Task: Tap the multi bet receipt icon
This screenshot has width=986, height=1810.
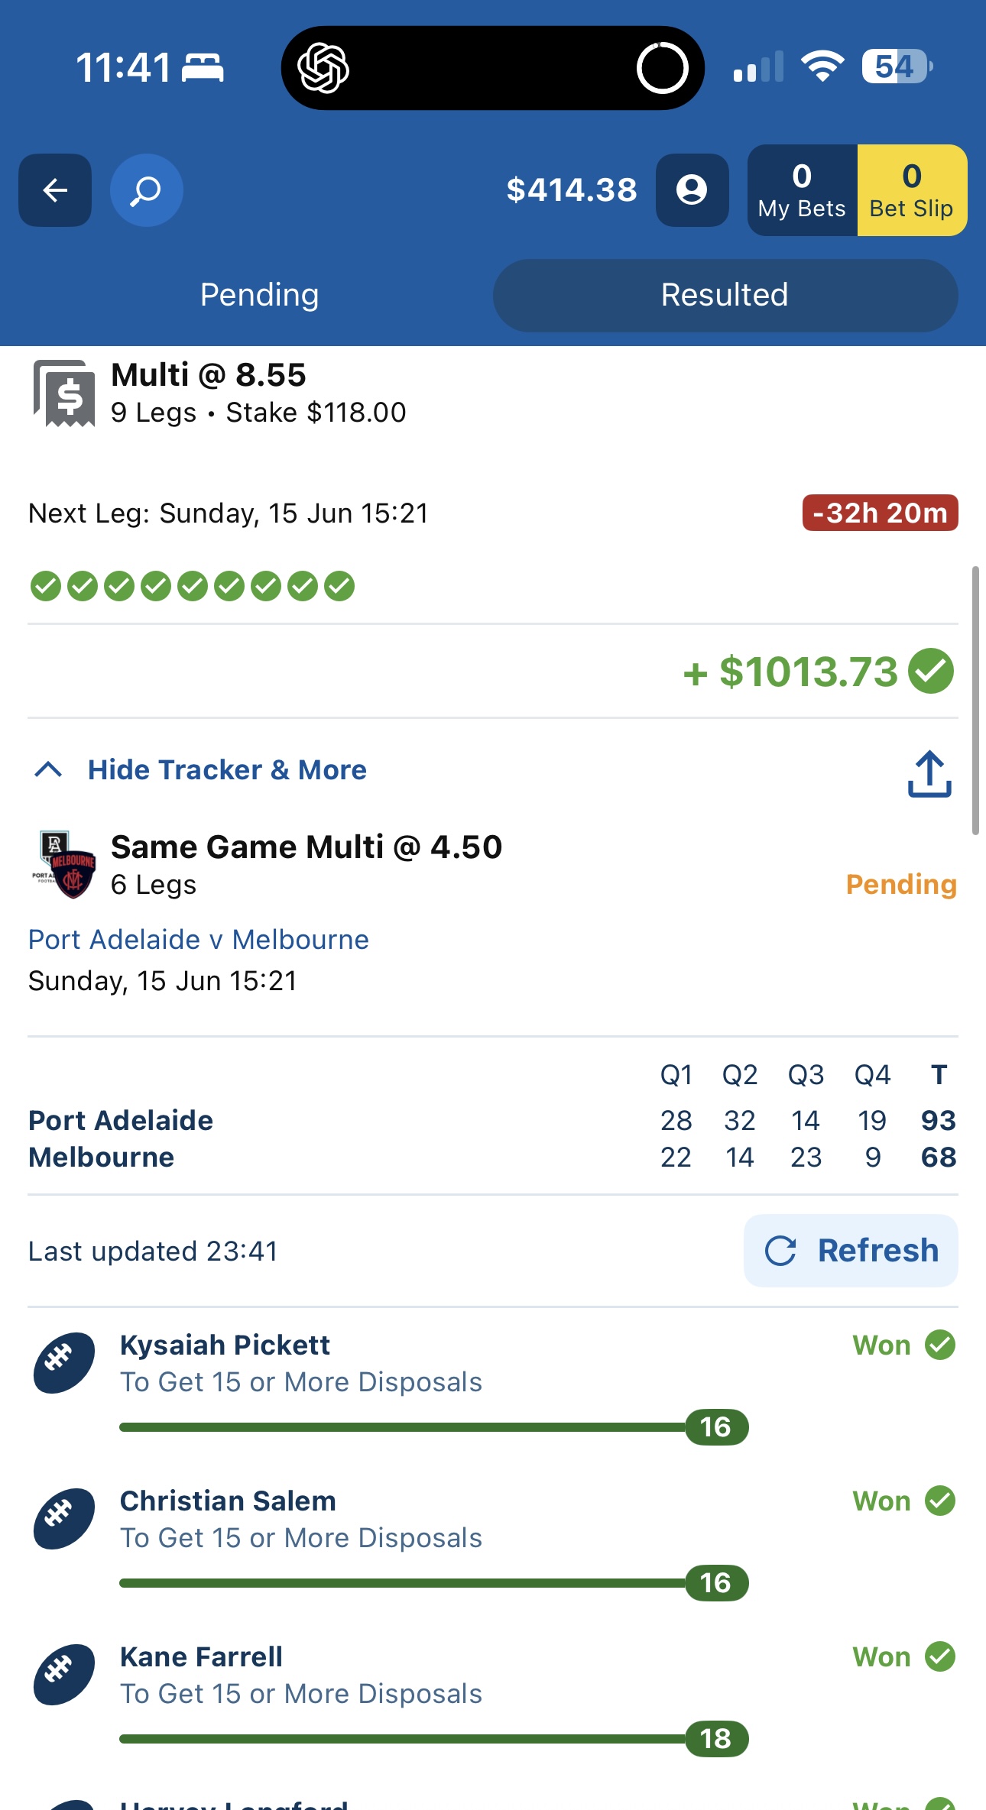Action: click(x=64, y=393)
